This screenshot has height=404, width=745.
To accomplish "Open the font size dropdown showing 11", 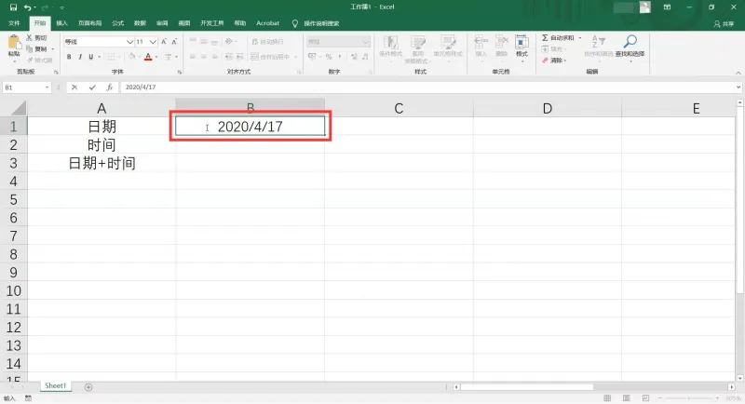I will coord(153,42).
